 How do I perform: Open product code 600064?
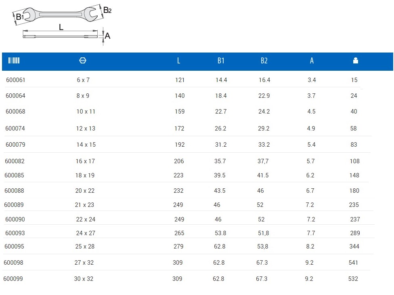click(x=16, y=96)
